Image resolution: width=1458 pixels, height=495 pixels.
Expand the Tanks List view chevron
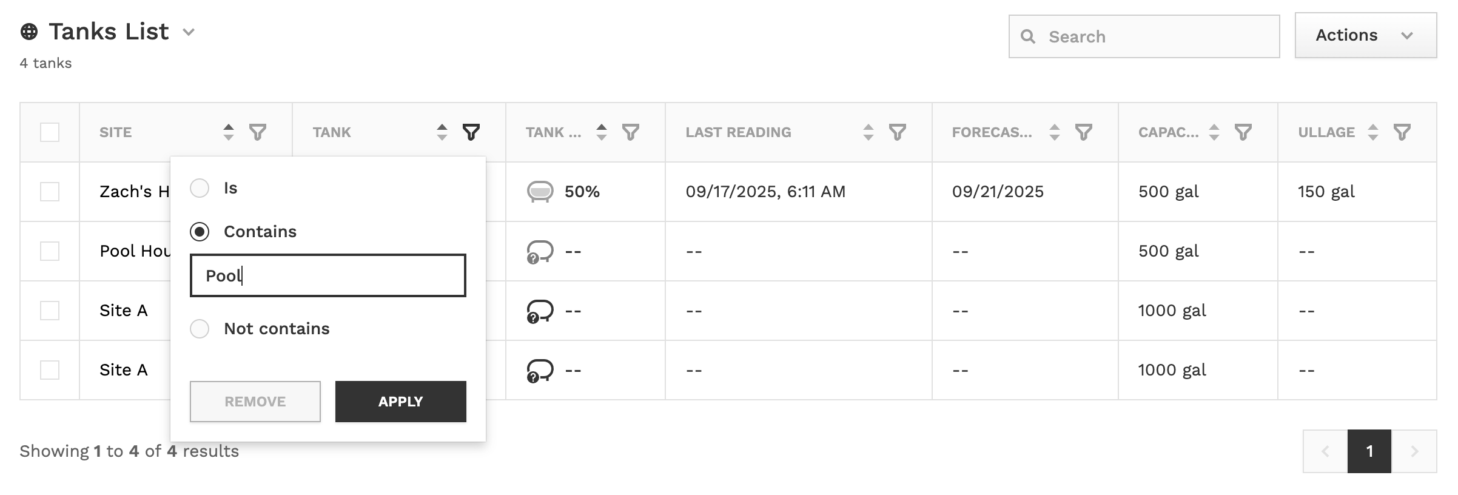point(189,32)
